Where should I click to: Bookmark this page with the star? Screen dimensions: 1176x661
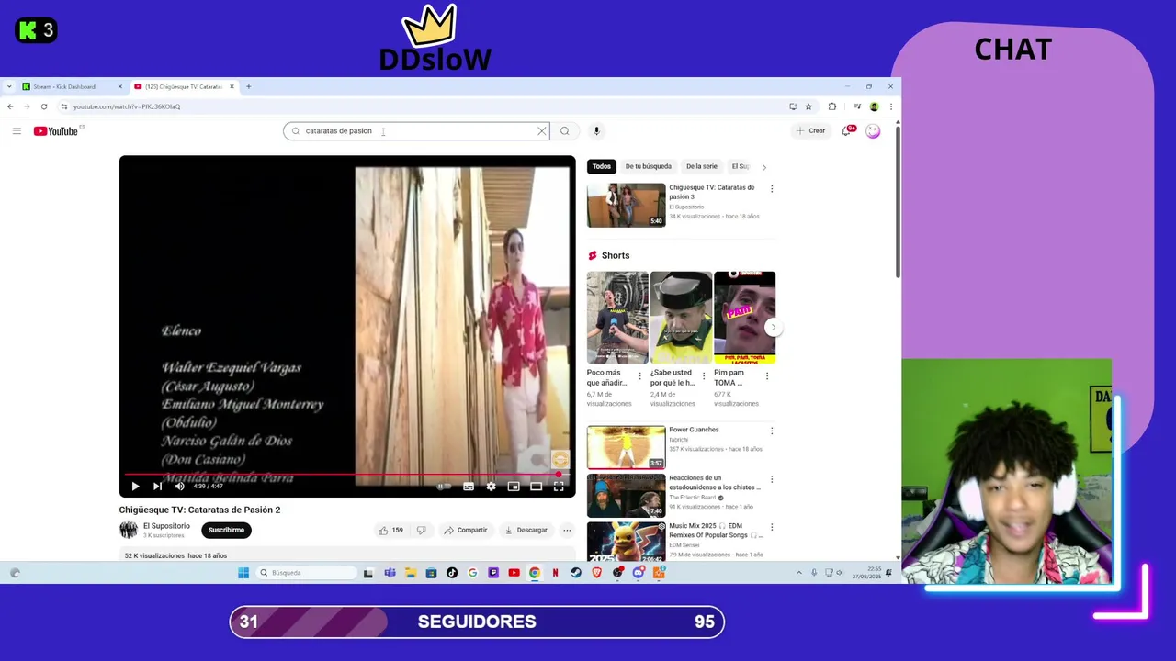tap(808, 106)
